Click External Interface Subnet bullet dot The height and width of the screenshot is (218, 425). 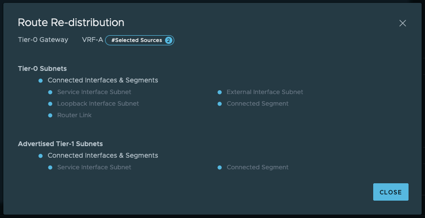point(220,92)
